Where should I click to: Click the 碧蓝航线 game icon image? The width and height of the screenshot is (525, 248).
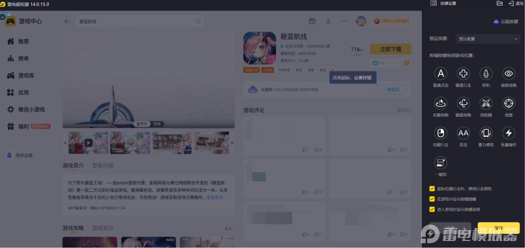[260, 48]
